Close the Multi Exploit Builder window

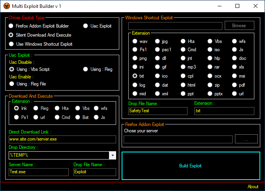pyautogui.click(x=256, y=6)
